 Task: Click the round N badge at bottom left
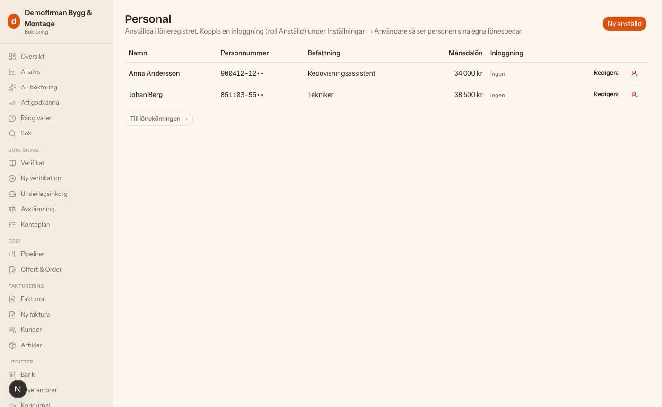[x=18, y=389]
